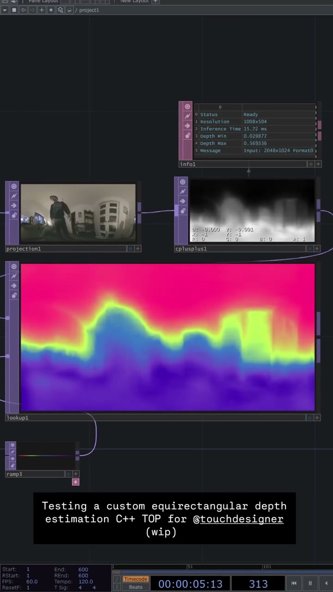Viewport: 333px width, 592px height.
Task: Expand the plus button on ramp3 node
Action: point(76,474)
